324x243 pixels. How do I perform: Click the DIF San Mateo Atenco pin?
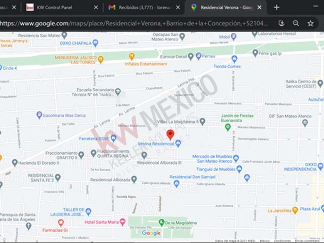pyautogui.click(x=305, y=123)
